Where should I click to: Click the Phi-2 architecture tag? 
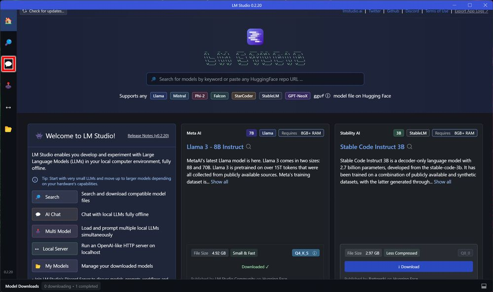[200, 96]
